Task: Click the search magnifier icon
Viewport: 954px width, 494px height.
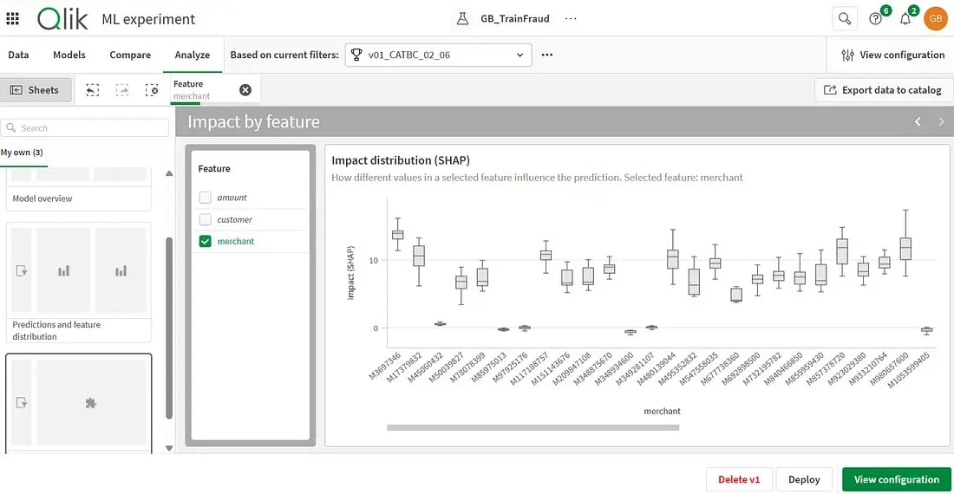Action: pyautogui.click(x=844, y=18)
